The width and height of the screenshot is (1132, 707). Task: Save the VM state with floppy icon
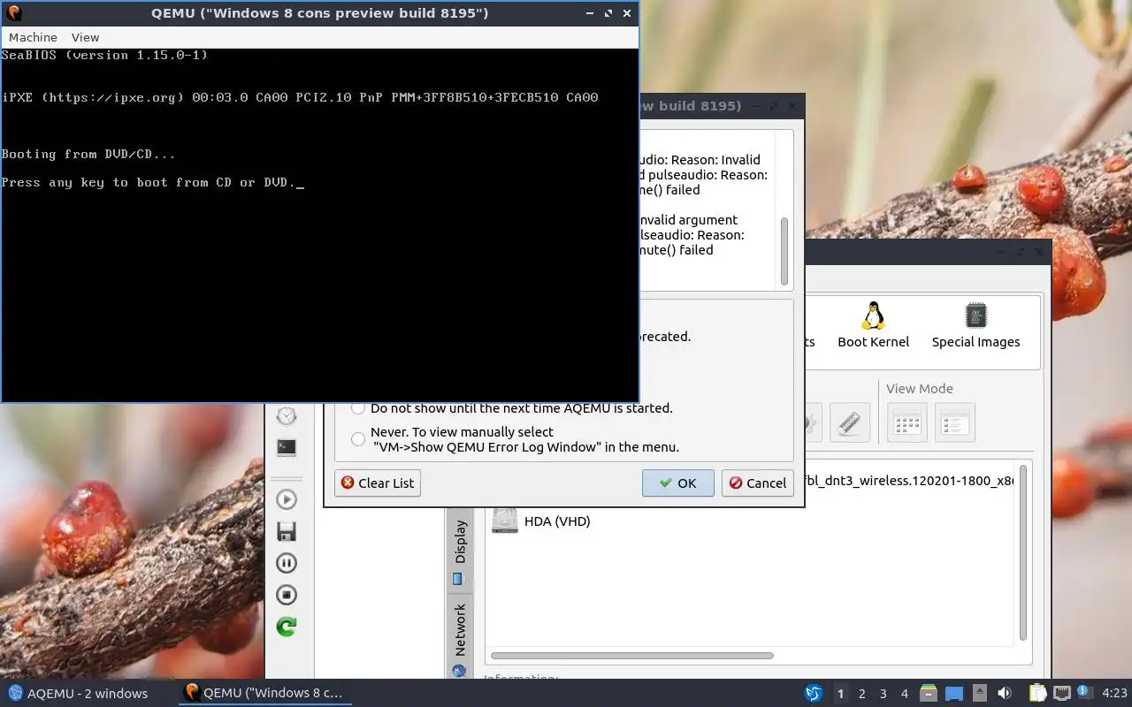tap(287, 531)
